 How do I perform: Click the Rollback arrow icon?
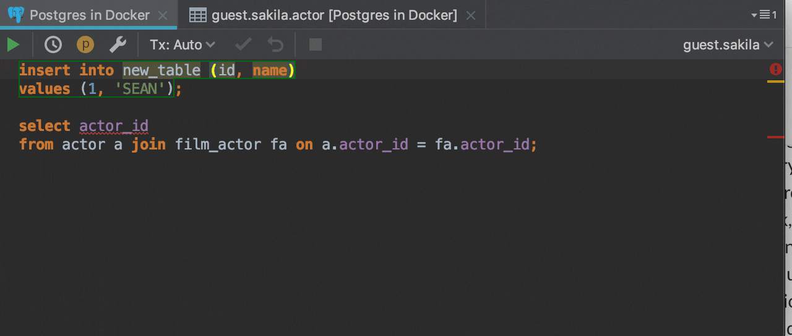click(x=275, y=44)
